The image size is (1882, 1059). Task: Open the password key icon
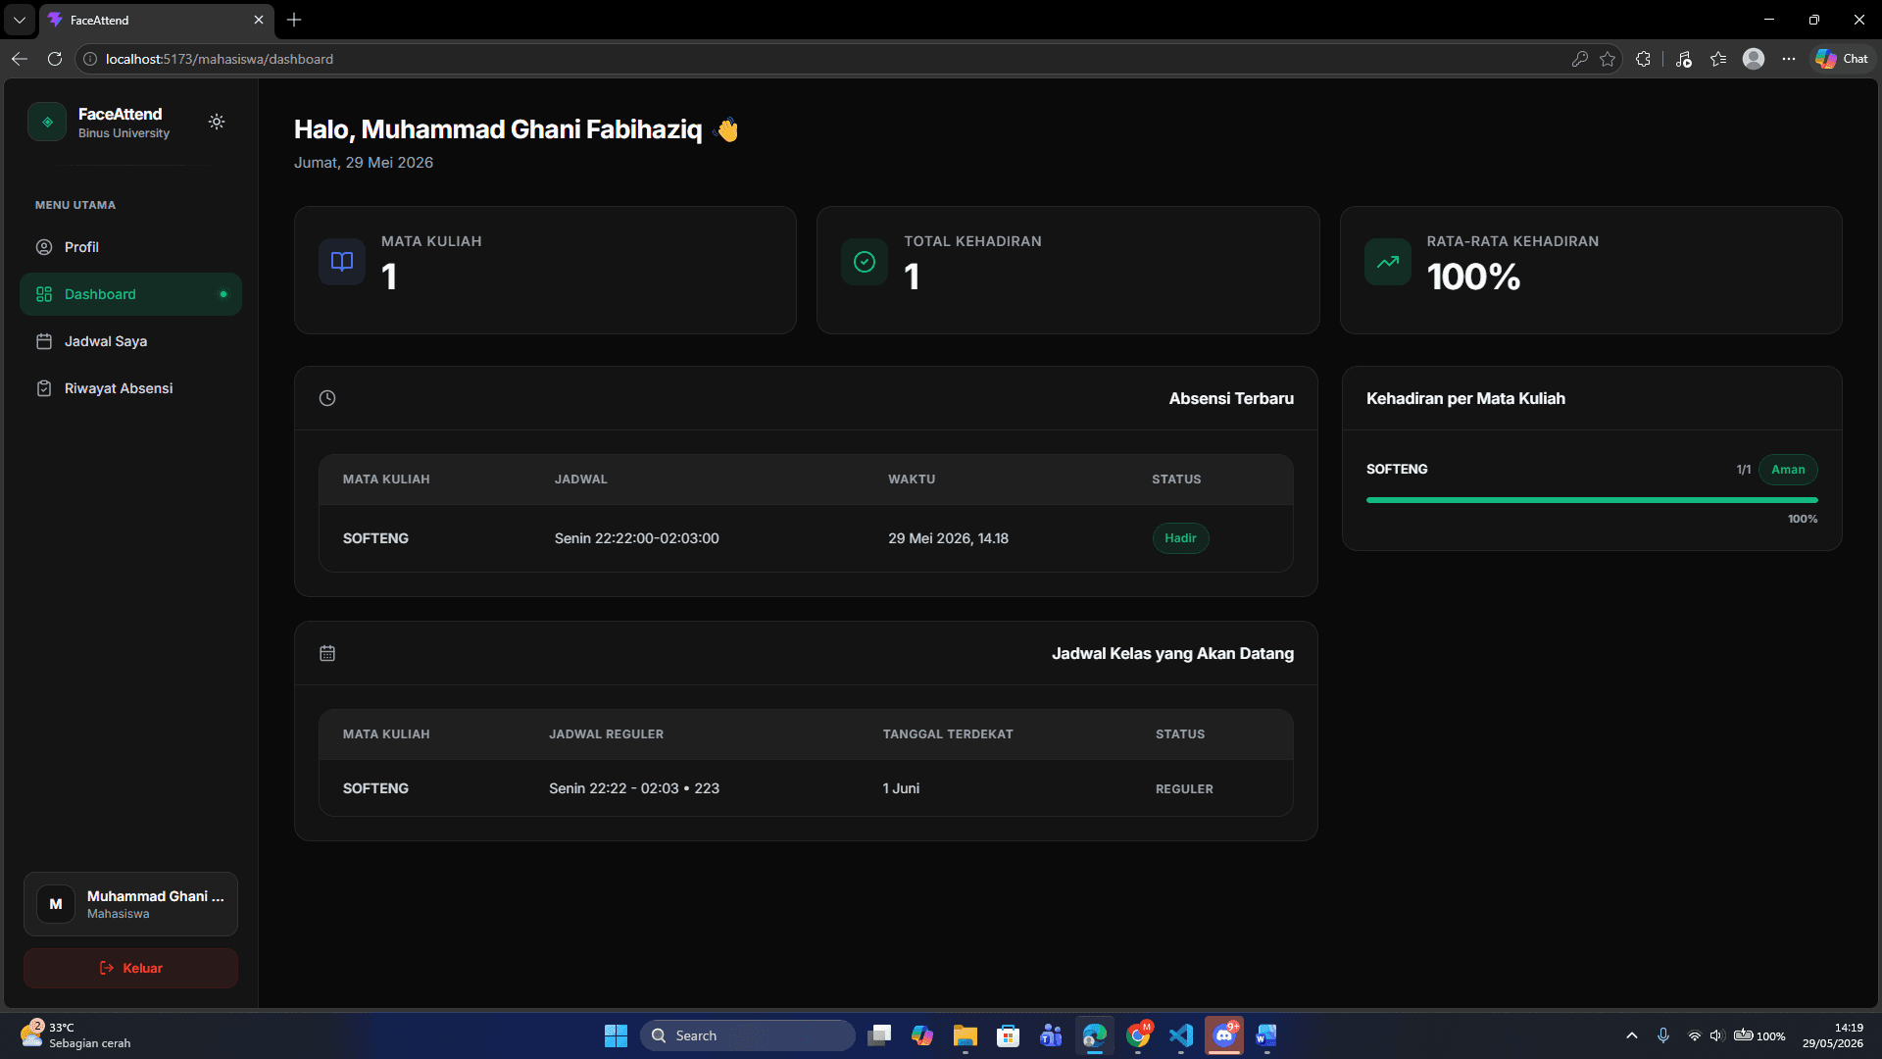point(1580,59)
